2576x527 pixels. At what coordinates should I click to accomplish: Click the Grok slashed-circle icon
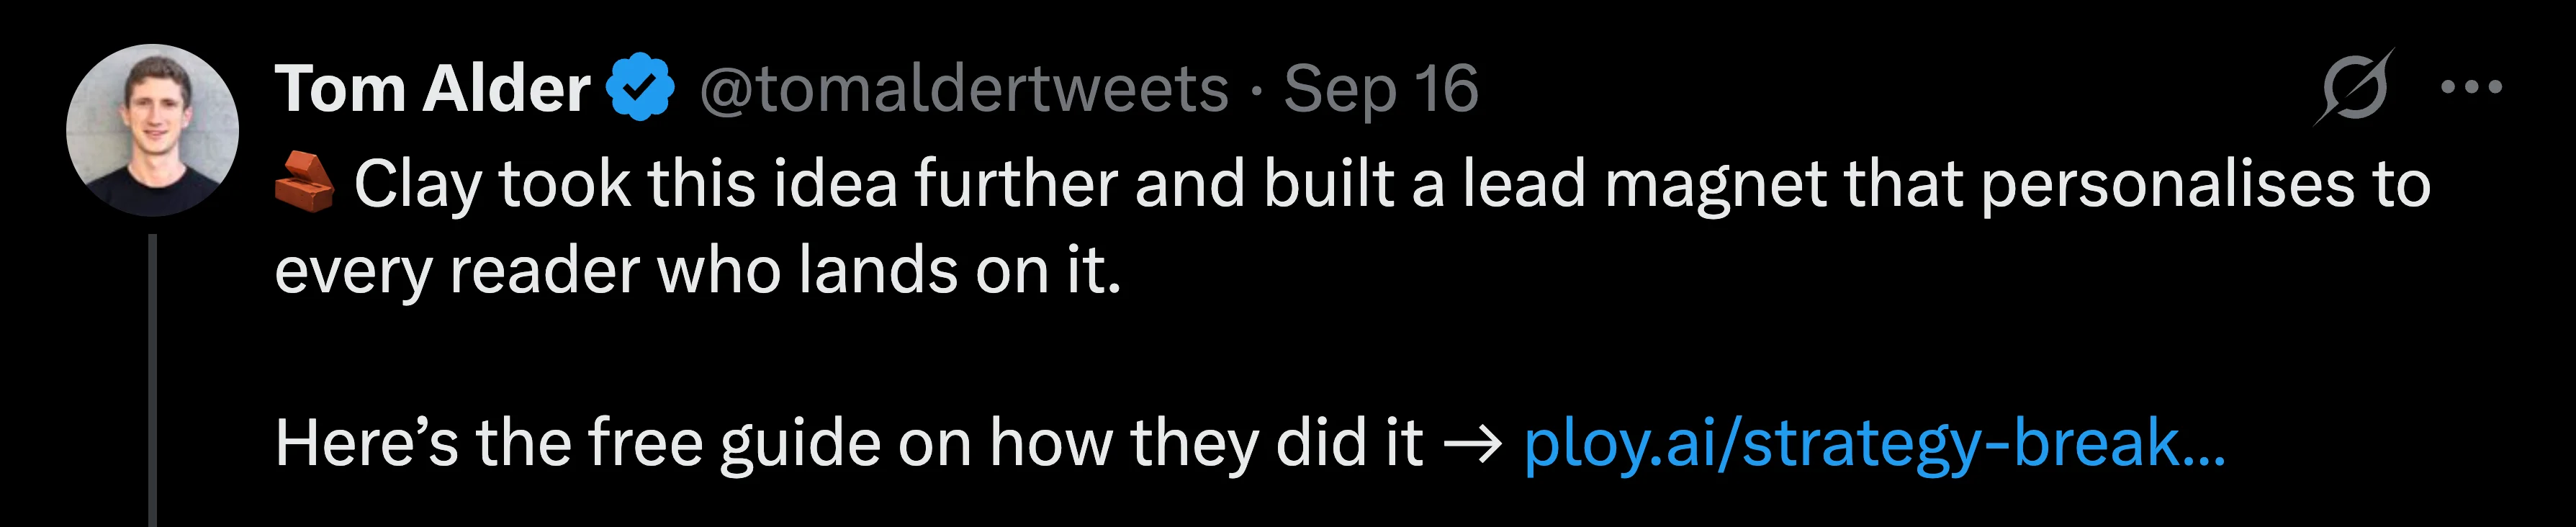tap(2353, 88)
